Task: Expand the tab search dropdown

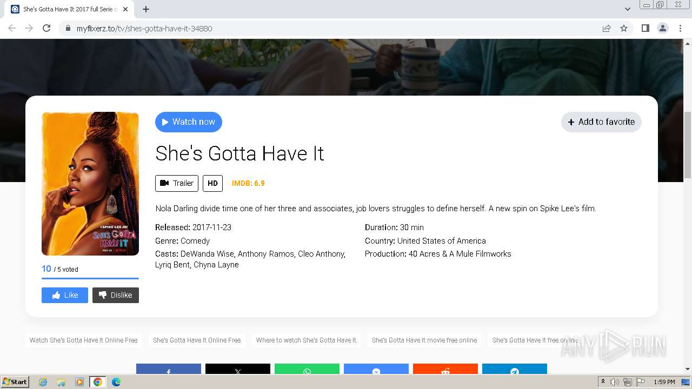Action: [x=628, y=9]
